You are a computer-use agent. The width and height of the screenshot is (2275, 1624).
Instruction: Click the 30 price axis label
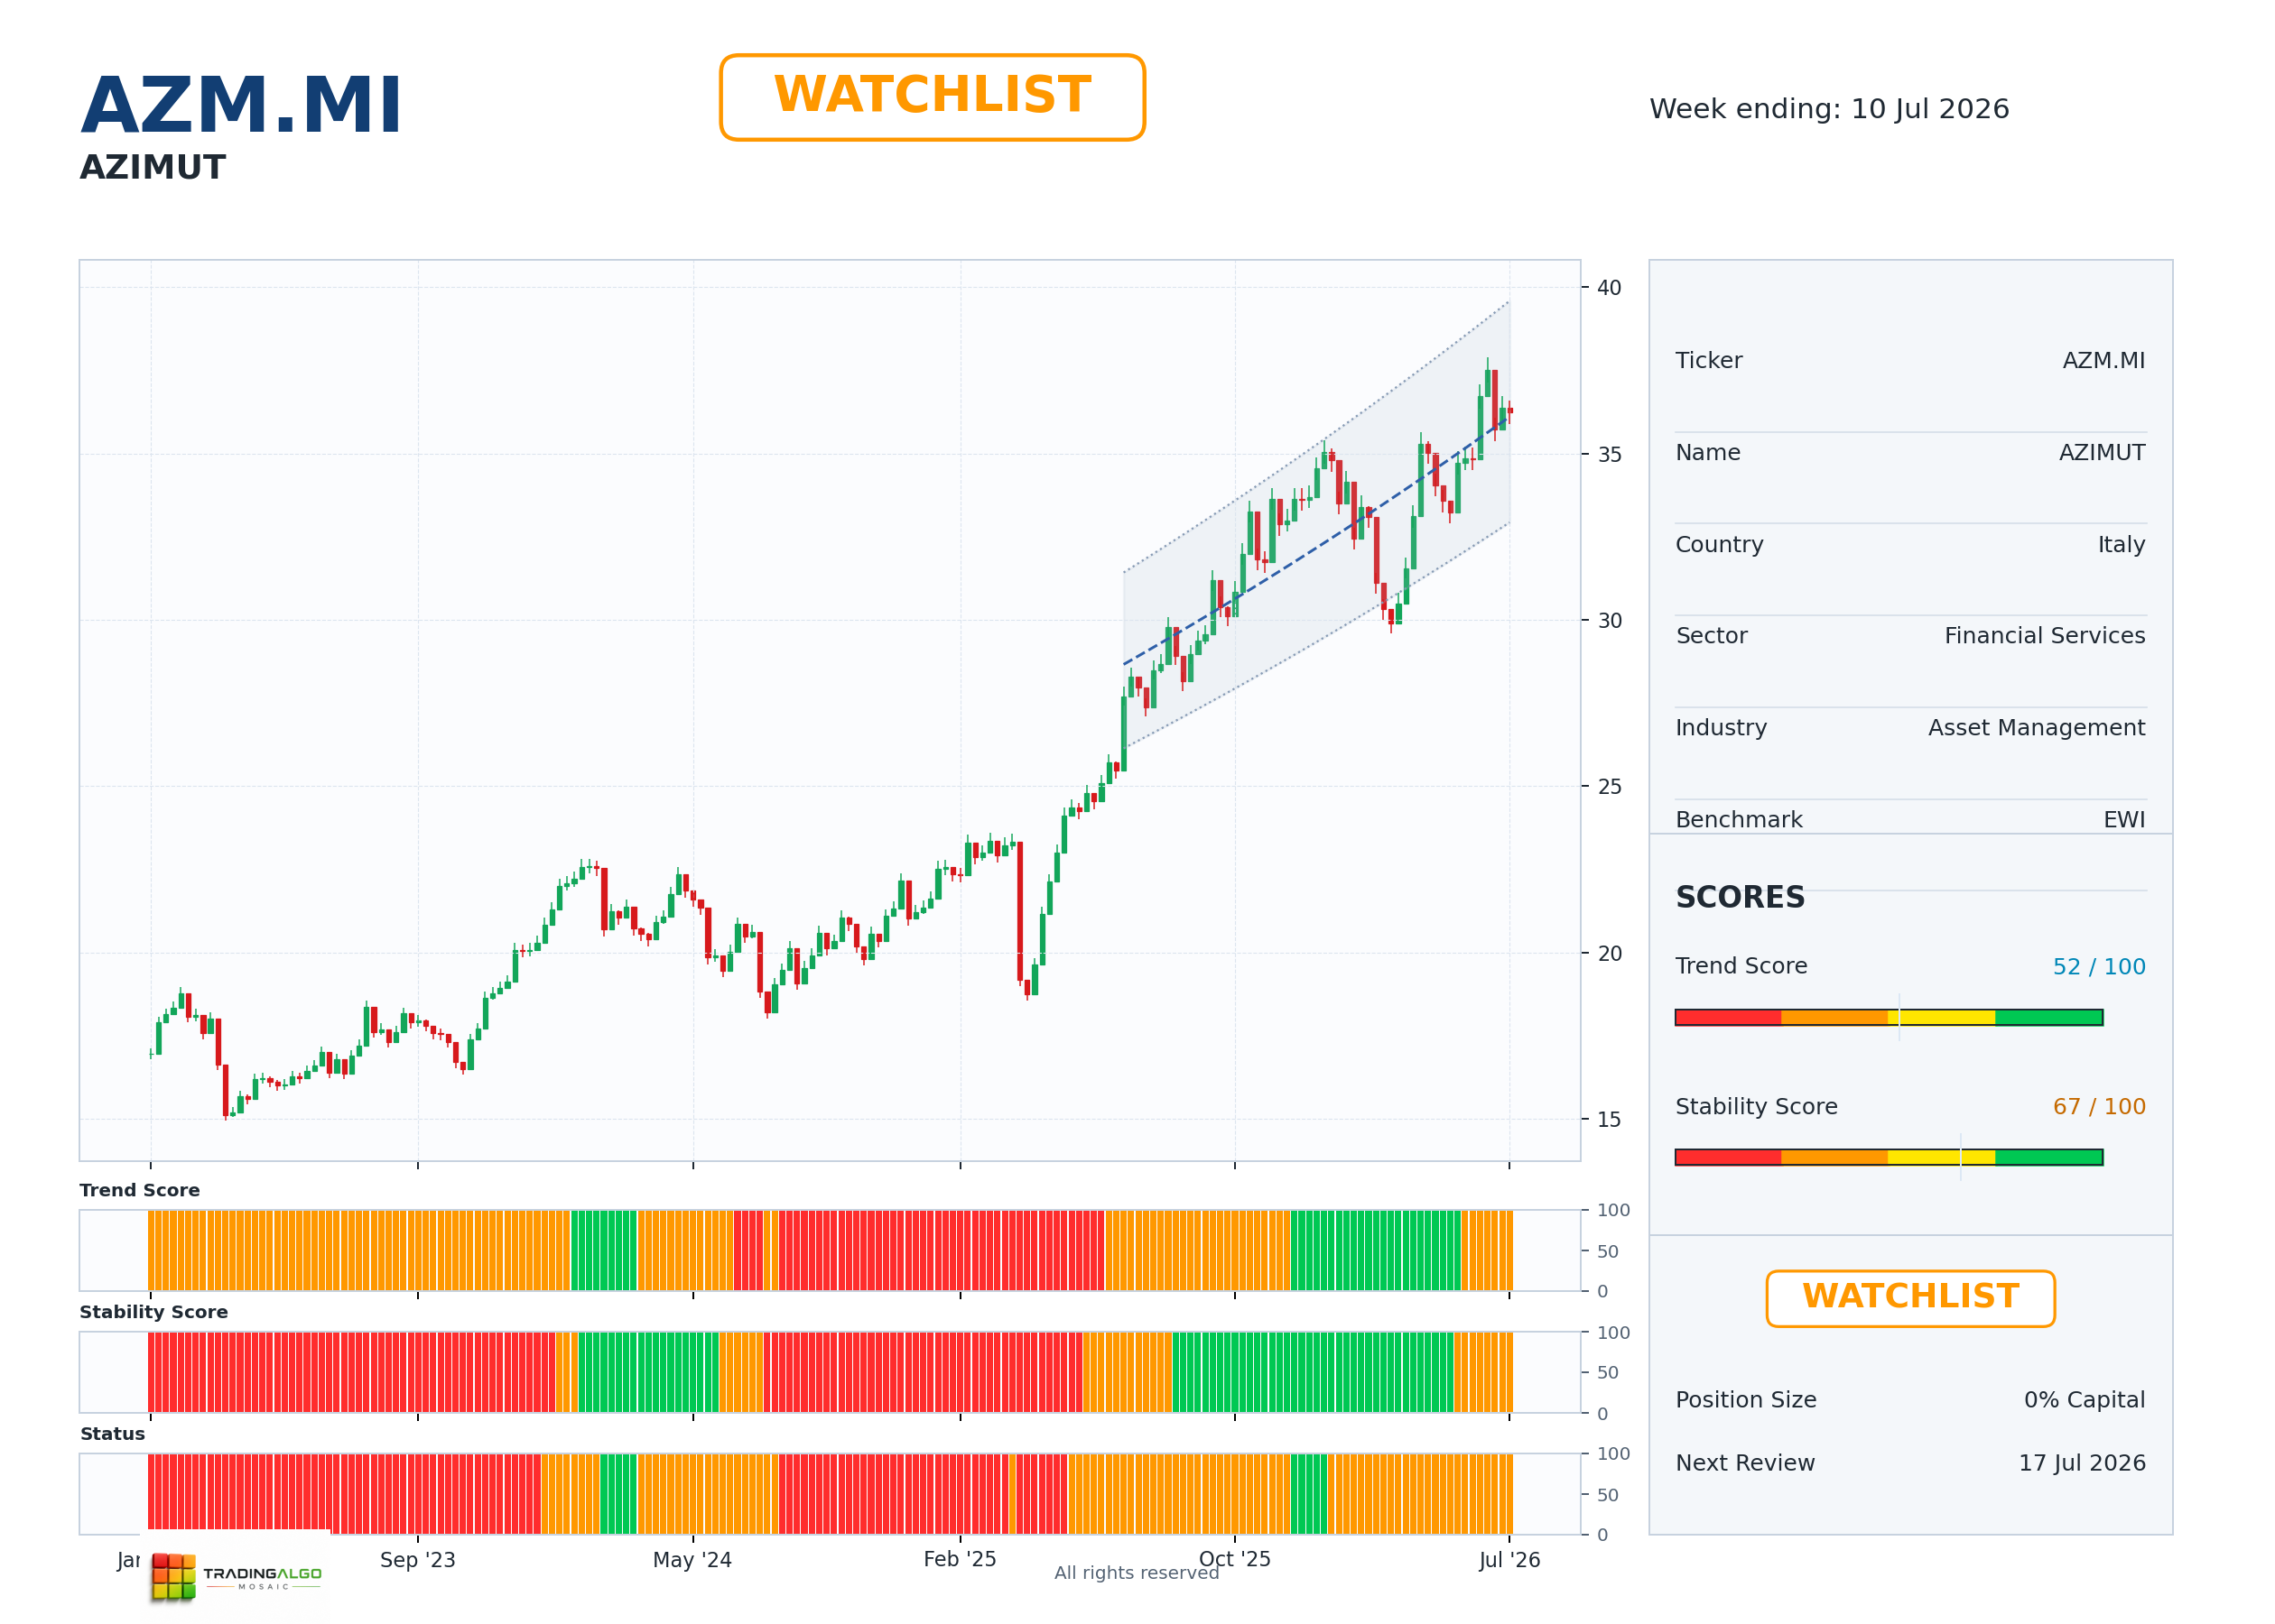1609,621
